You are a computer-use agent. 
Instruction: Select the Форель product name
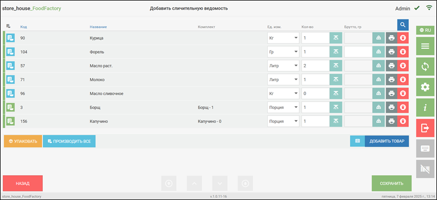[x=97, y=52]
